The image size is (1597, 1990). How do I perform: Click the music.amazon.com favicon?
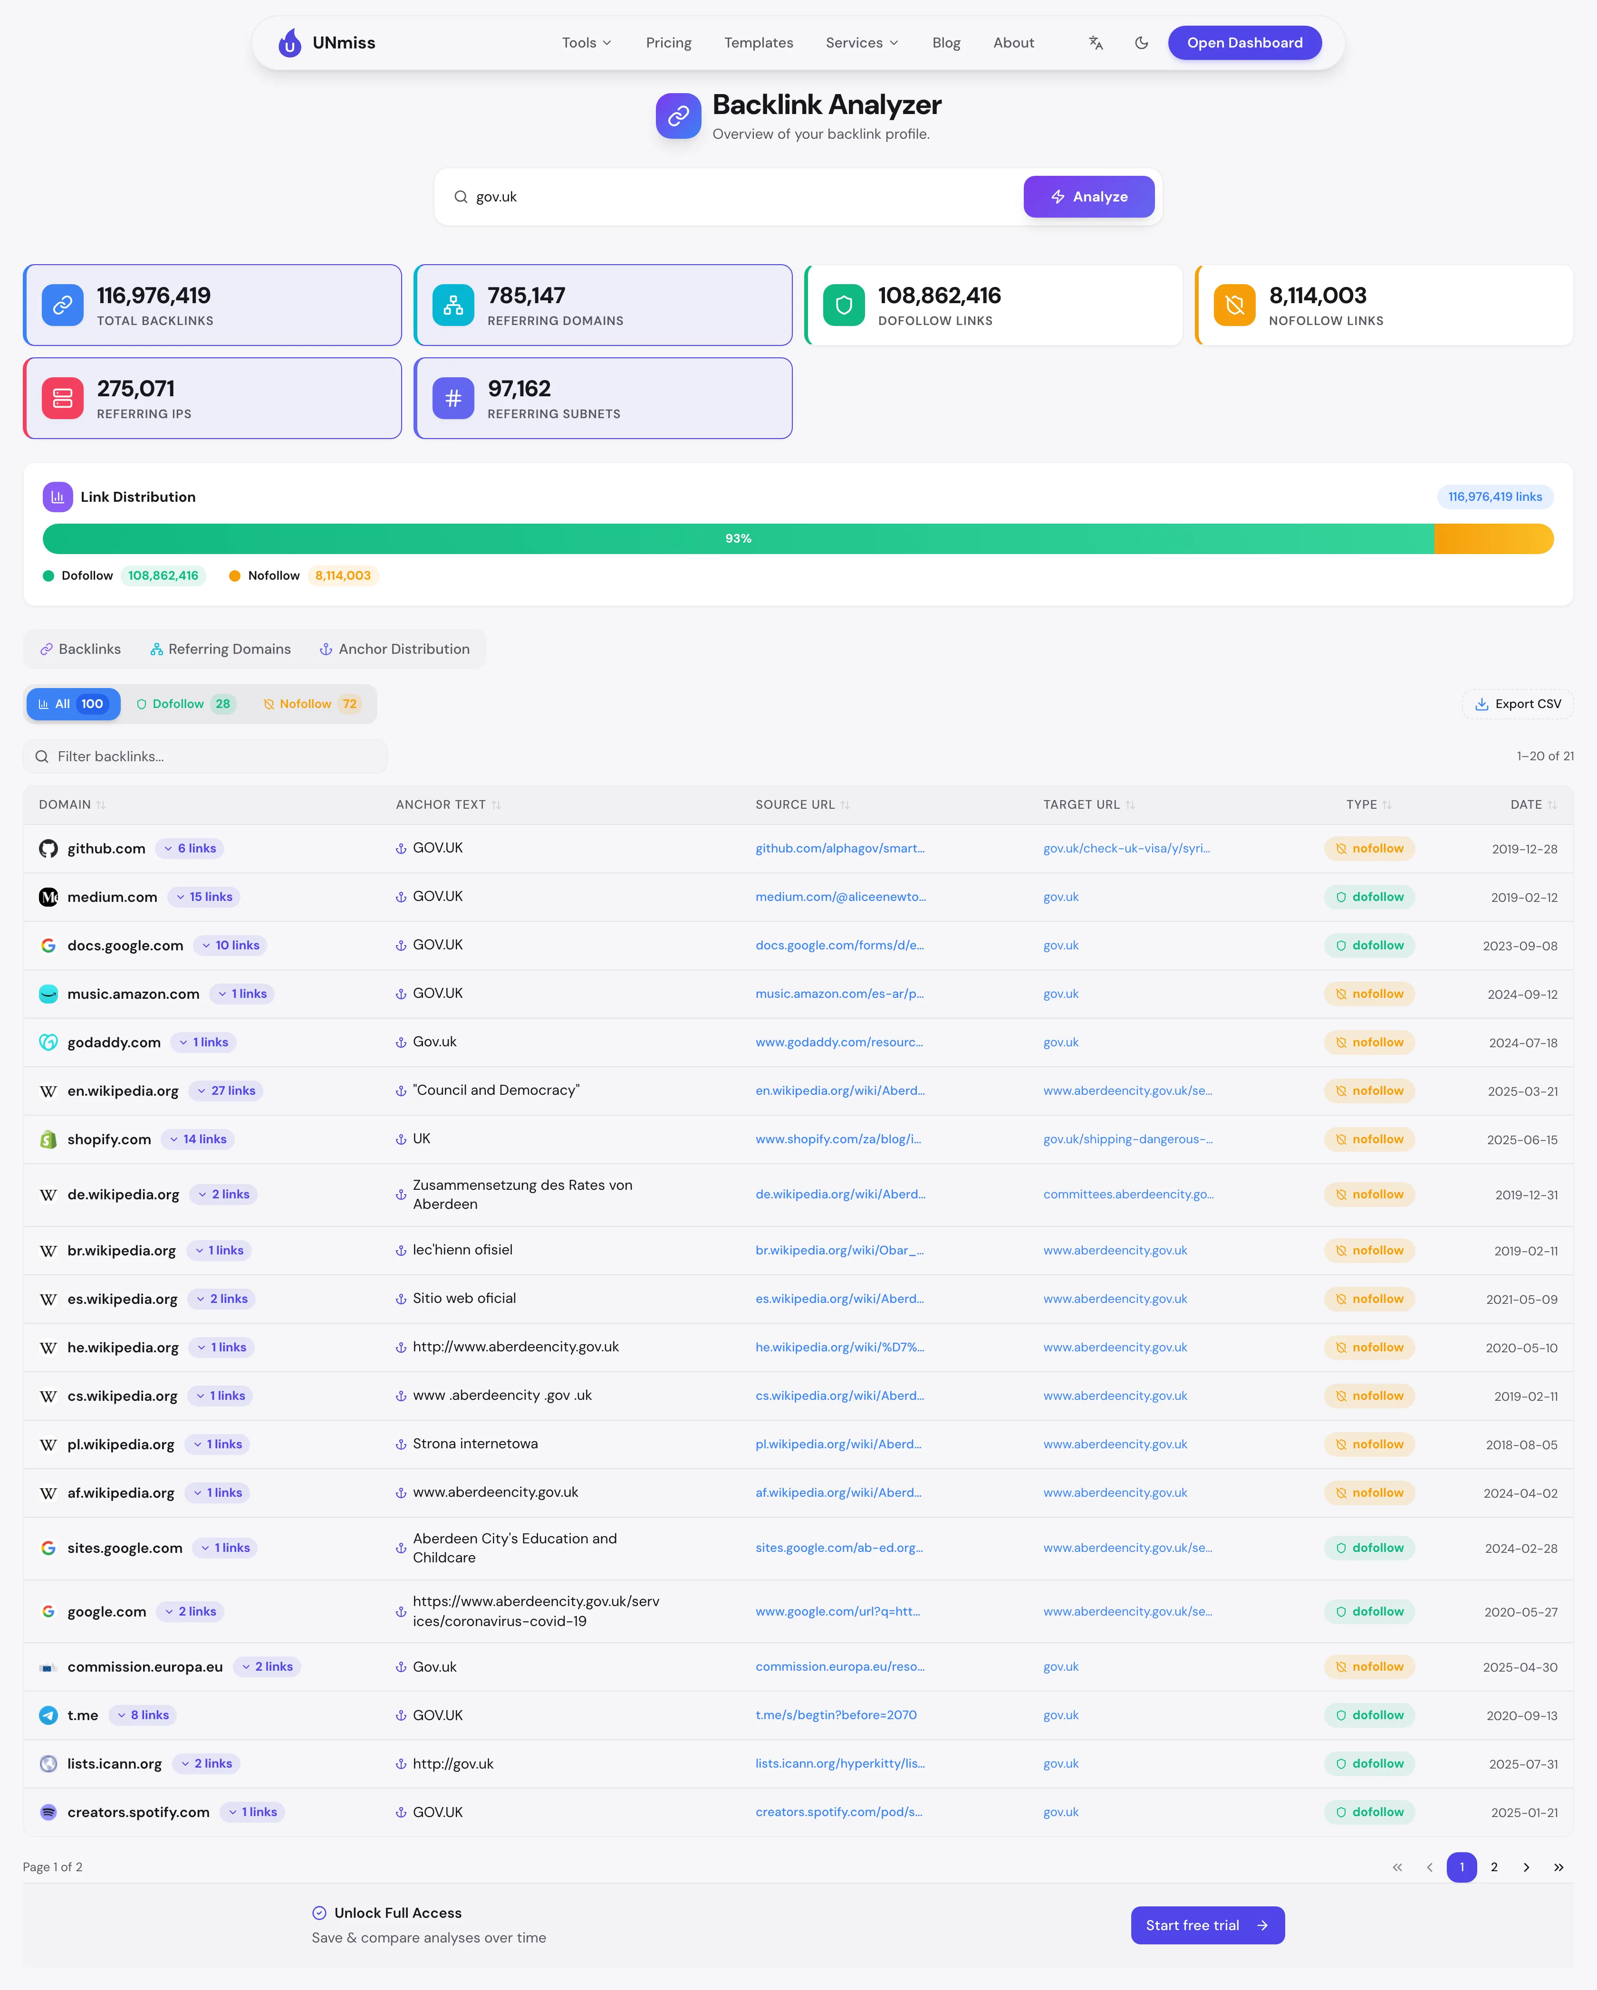point(48,994)
